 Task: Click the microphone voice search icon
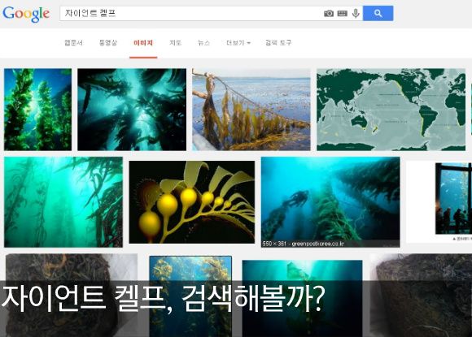pos(356,13)
